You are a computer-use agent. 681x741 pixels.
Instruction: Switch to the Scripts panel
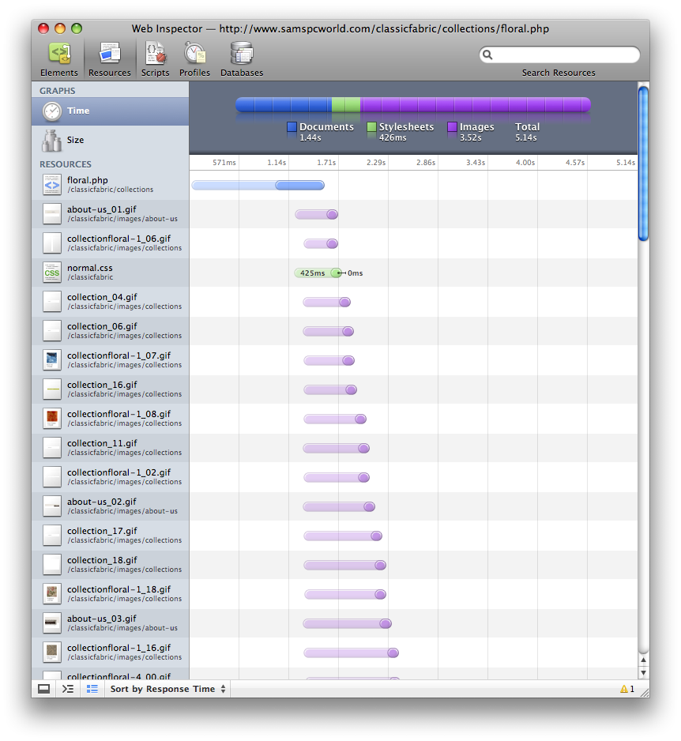click(x=155, y=59)
